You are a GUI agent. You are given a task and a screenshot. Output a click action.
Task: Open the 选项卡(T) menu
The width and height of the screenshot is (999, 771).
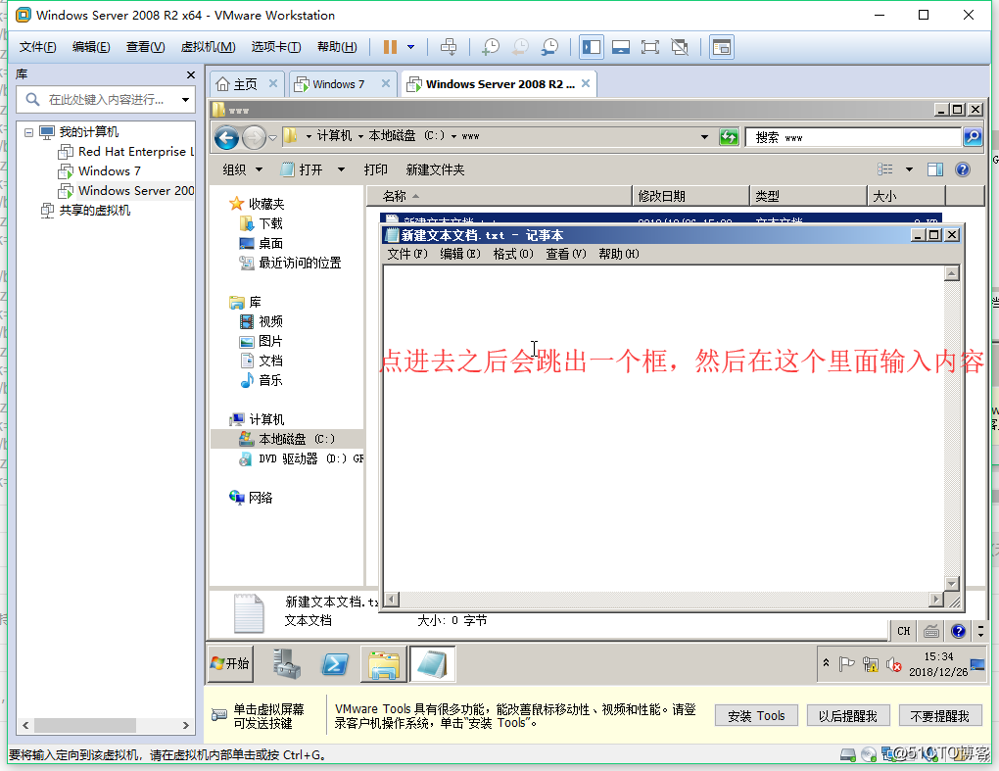pos(276,46)
